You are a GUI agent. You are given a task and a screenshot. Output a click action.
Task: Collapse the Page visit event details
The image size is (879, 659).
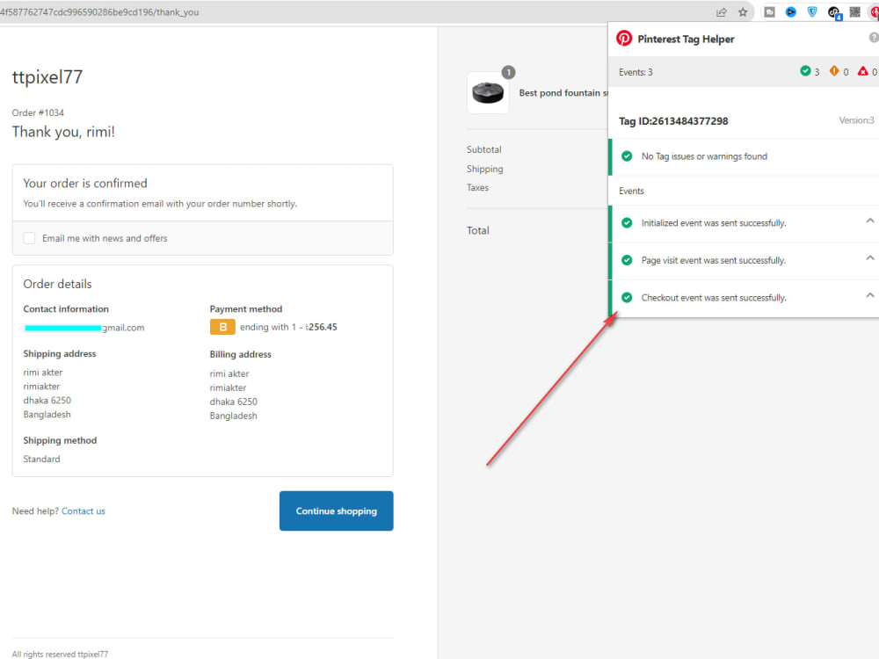click(x=870, y=258)
